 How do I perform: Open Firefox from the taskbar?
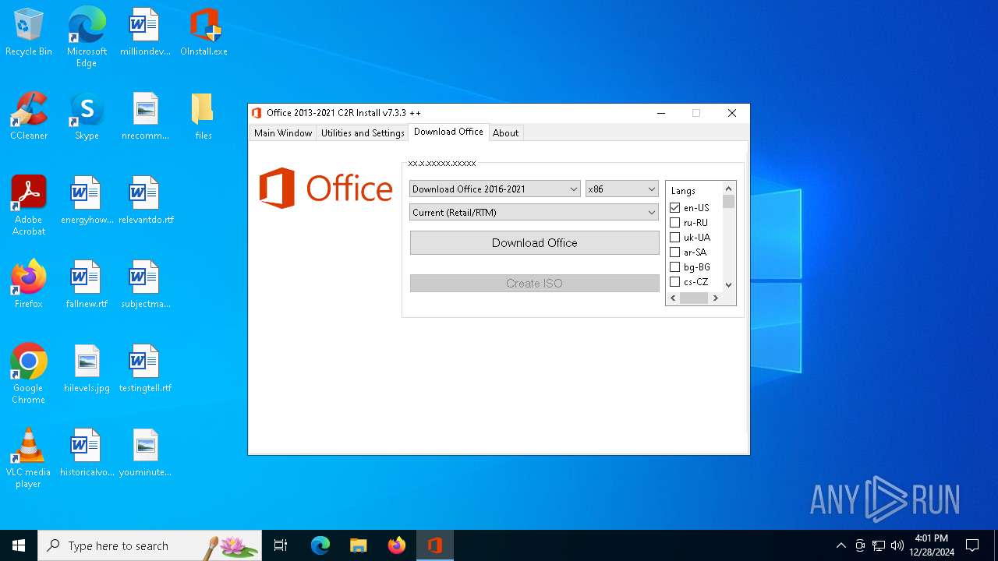tap(397, 545)
